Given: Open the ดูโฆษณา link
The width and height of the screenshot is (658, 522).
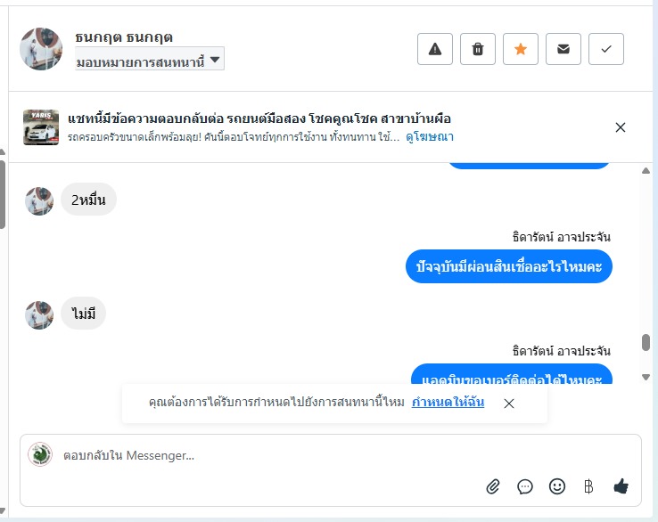Looking at the screenshot, I should click(430, 137).
